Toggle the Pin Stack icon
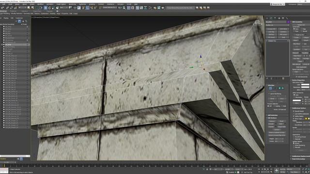 point(267,78)
